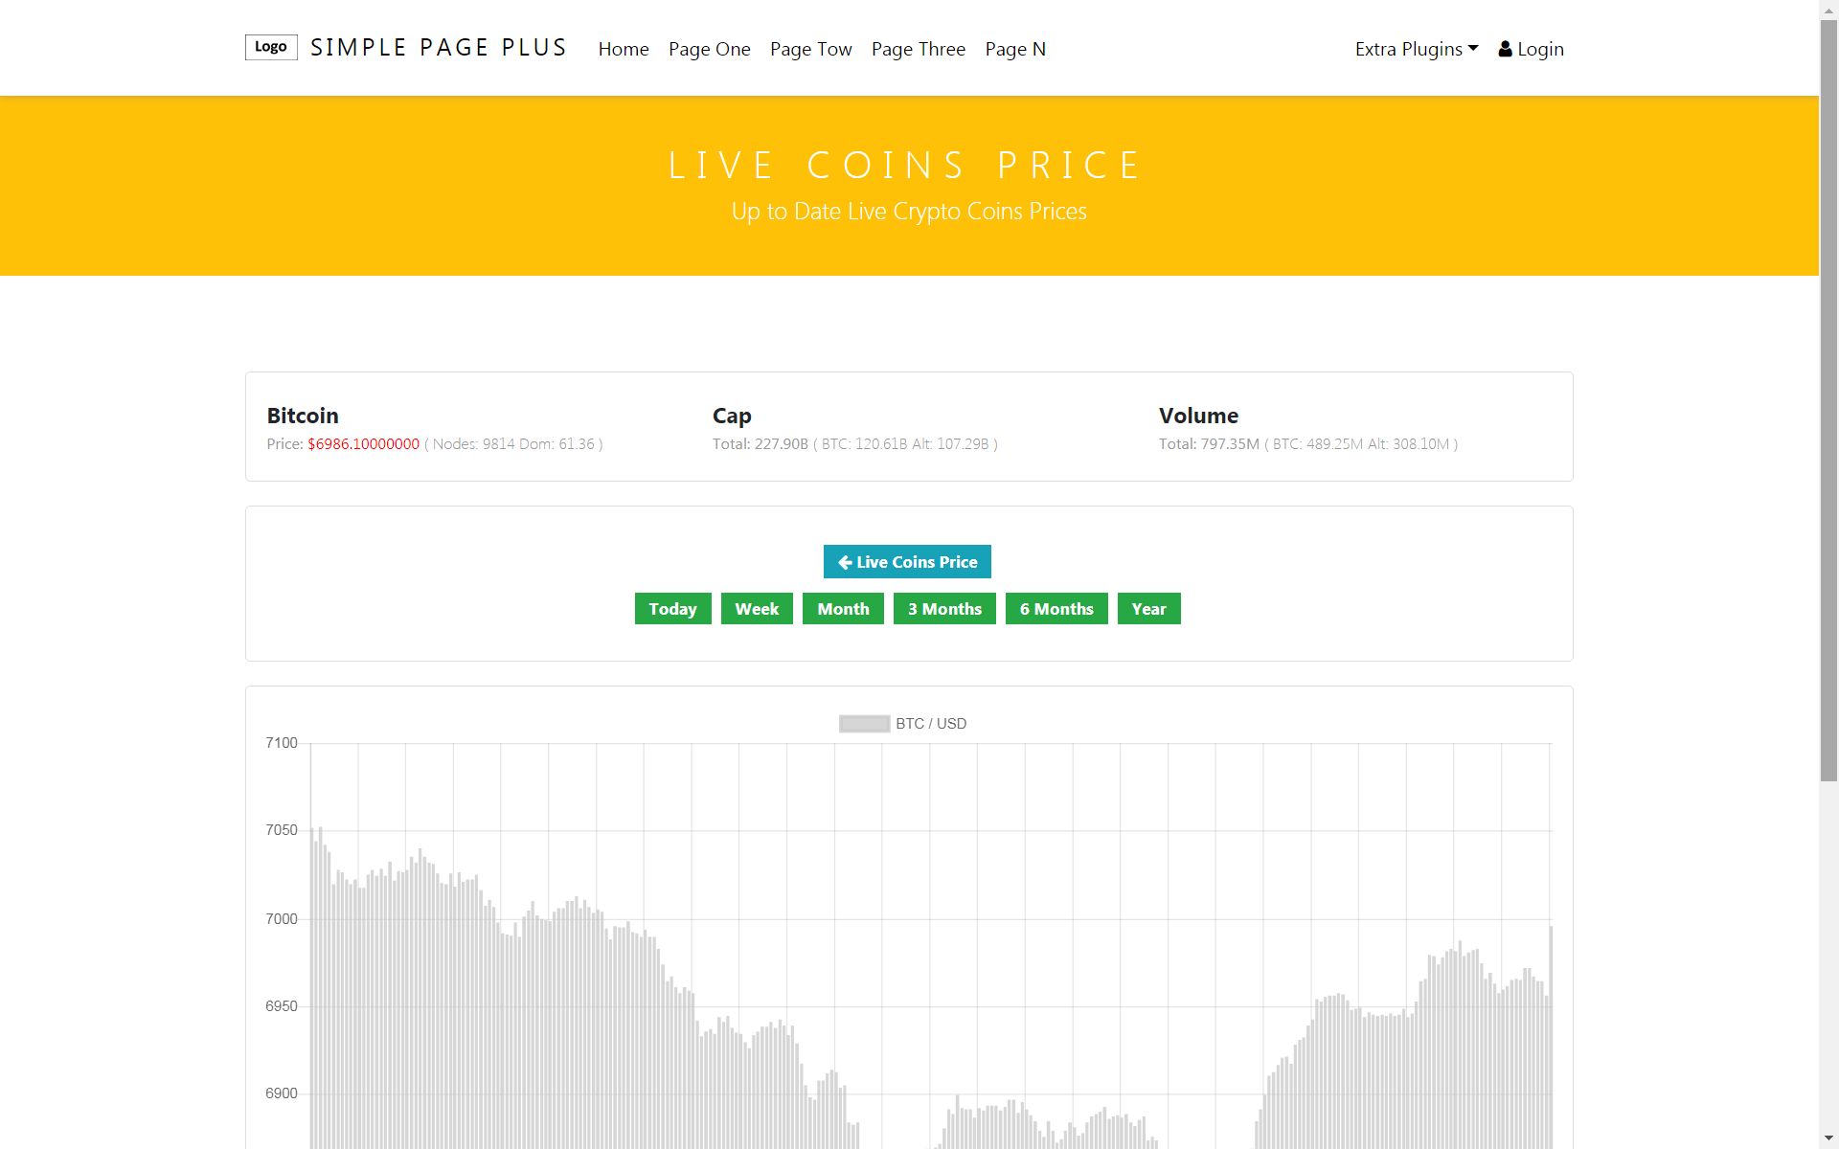
Task: View the Year price chart
Action: 1148,609
